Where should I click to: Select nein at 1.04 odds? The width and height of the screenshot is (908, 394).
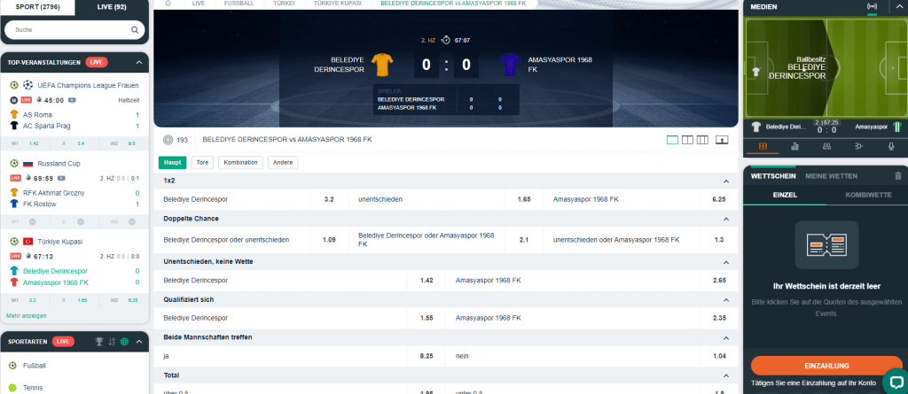pyautogui.click(x=592, y=356)
